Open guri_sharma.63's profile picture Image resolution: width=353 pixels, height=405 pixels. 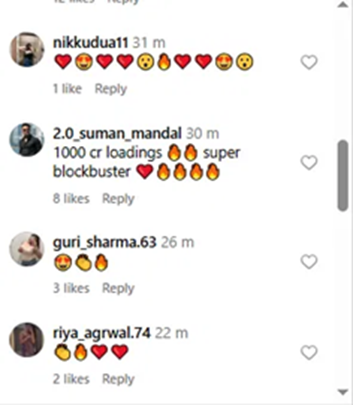[x=27, y=249]
